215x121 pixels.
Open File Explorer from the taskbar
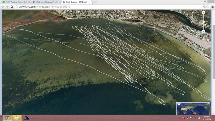[17, 118]
